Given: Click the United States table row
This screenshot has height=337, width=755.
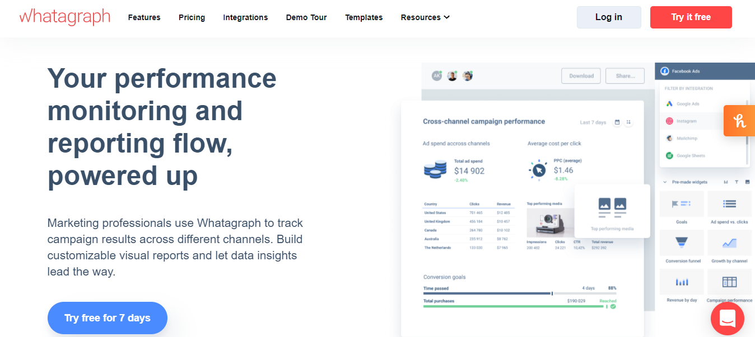Looking at the screenshot, I should coord(468,213).
